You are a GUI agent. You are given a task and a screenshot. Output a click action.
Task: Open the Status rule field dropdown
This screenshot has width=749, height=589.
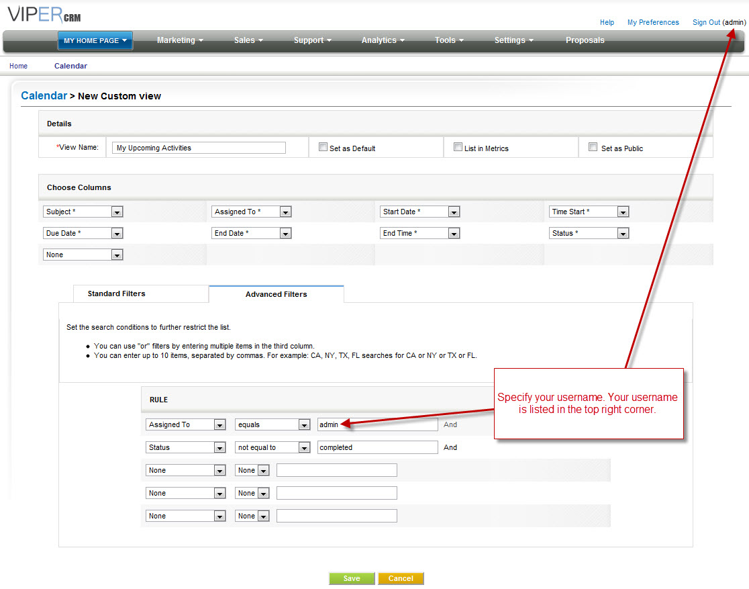pos(185,447)
